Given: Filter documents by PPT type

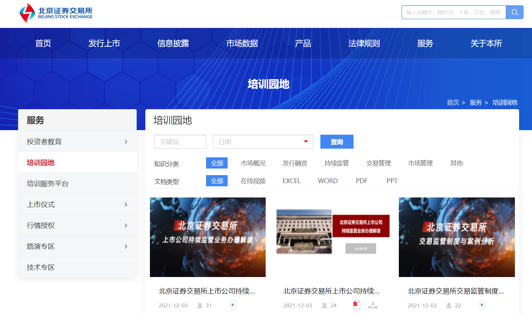Looking at the screenshot, I should point(392,181).
